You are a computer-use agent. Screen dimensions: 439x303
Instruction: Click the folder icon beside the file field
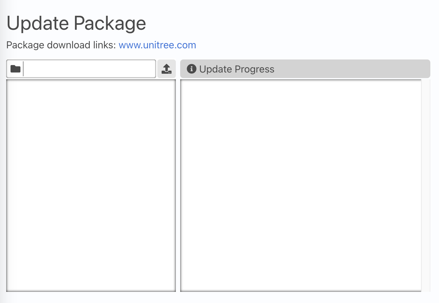(15, 69)
